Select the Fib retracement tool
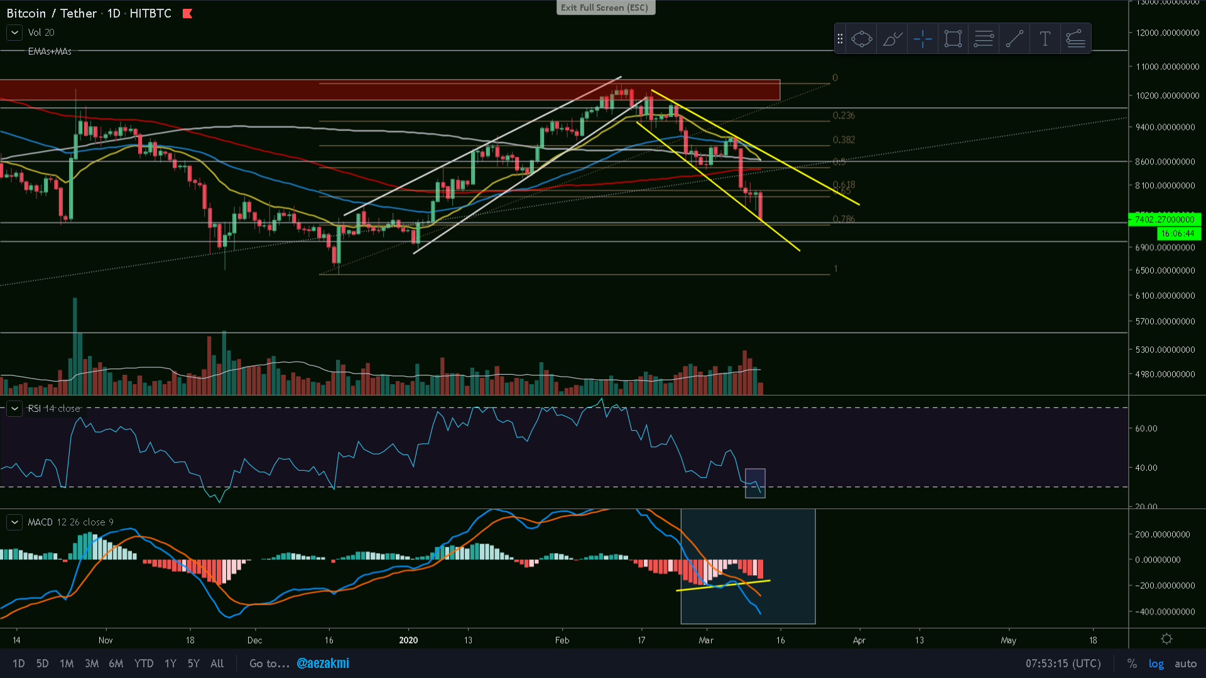The image size is (1206, 678). [x=984, y=39]
